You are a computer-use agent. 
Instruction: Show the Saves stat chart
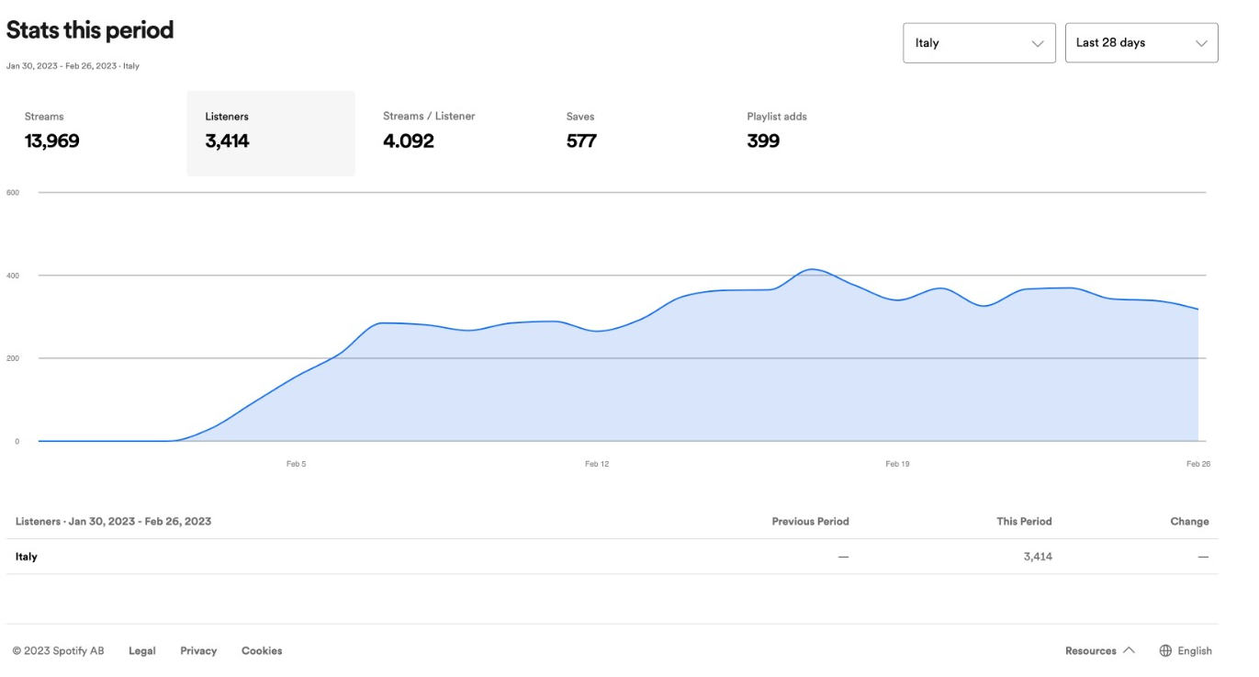pyautogui.click(x=580, y=130)
